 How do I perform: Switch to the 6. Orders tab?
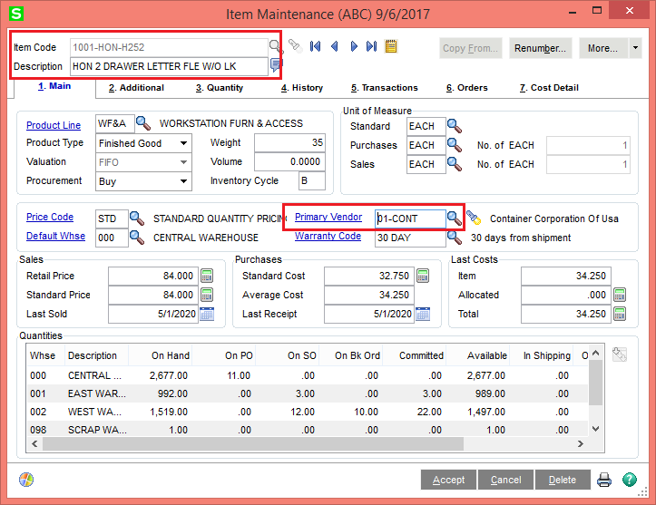point(467,88)
